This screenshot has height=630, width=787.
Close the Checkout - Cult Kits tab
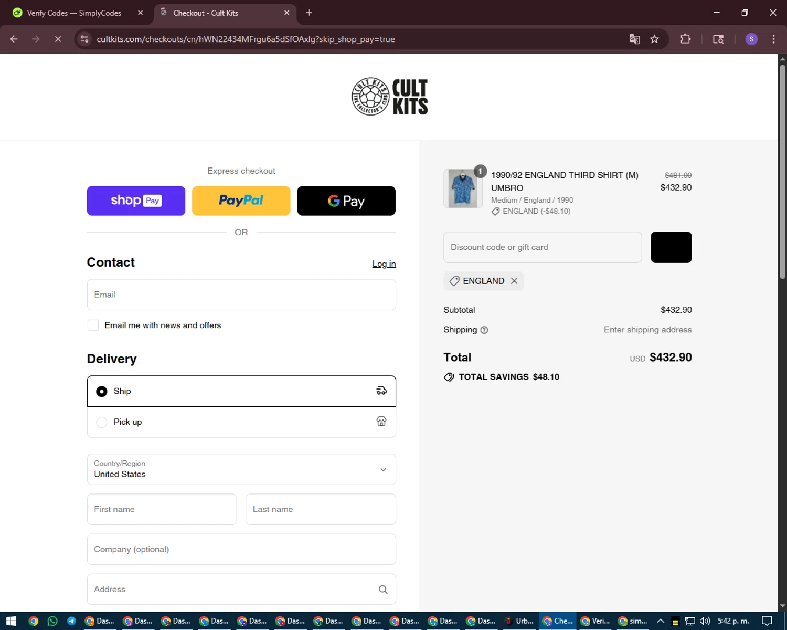point(286,13)
